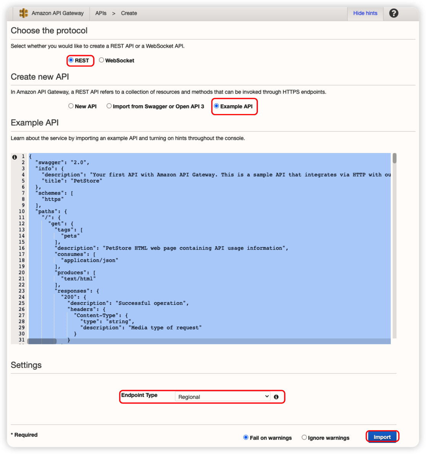Click the vertical scrollbar thumb of the editor
Image resolution: width=426 pixels, height=454 pixels.
[x=394, y=158]
